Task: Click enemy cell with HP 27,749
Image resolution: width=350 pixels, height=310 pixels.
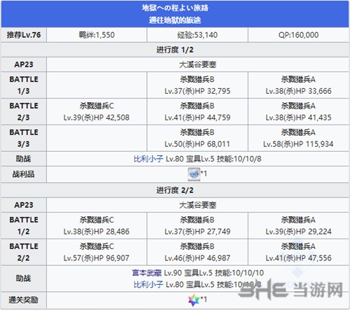Action: tap(197, 225)
